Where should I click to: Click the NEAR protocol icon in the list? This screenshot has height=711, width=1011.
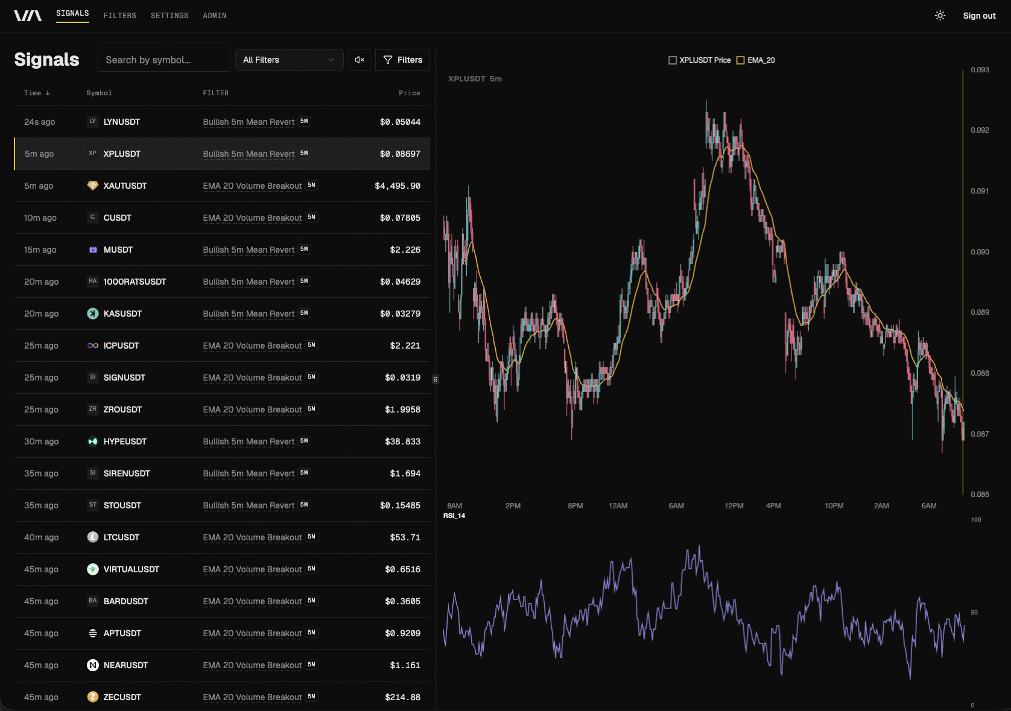click(92, 665)
